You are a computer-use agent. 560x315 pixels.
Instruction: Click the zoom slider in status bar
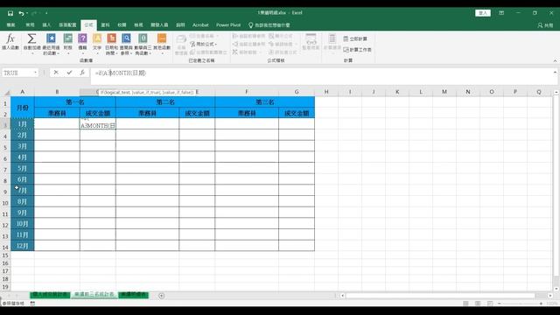520,304
